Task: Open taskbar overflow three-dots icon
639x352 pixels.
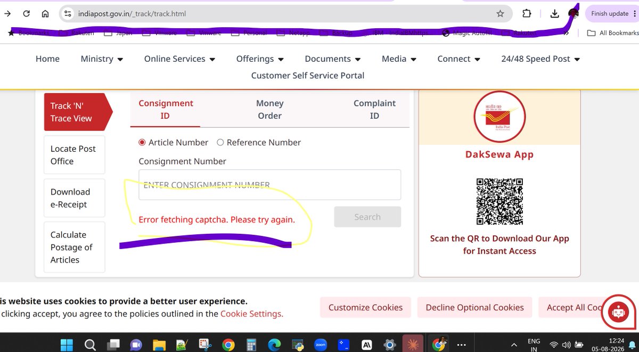Action: 461,345
